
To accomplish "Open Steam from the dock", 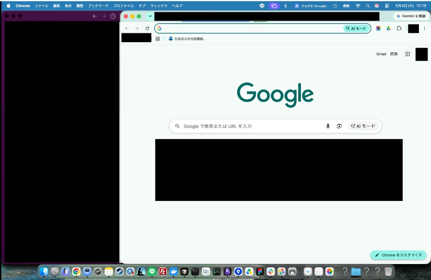I will (119, 272).
